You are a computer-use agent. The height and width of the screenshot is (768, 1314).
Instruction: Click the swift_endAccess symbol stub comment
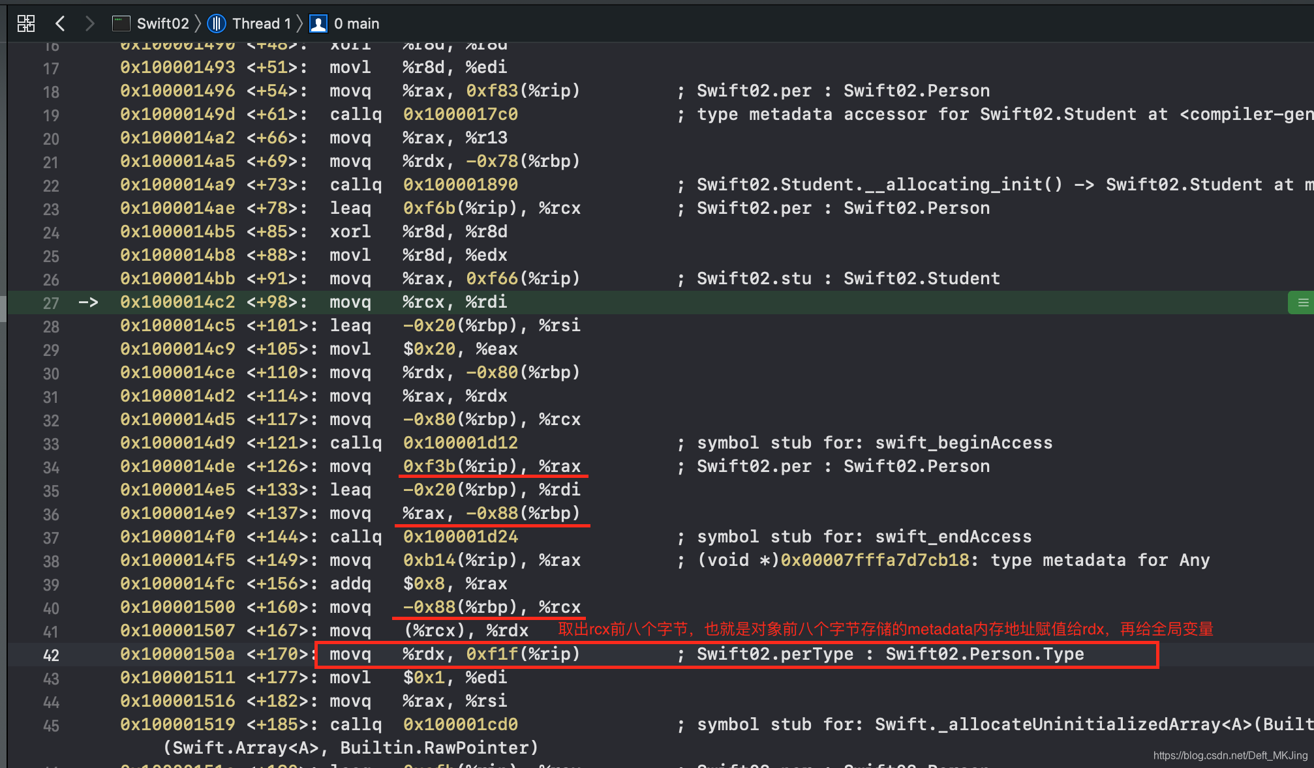(x=855, y=537)
